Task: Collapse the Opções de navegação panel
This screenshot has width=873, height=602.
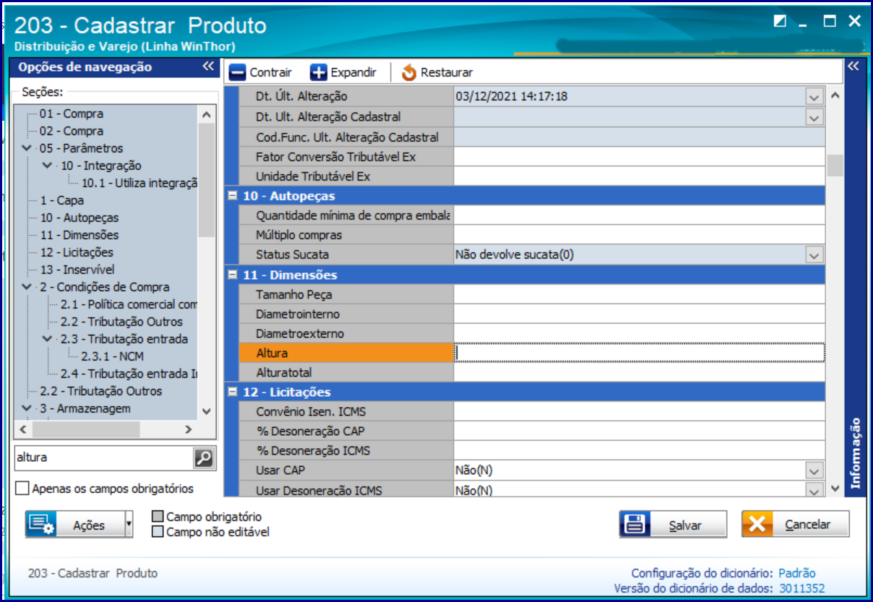Action: [x=208, y=66]
